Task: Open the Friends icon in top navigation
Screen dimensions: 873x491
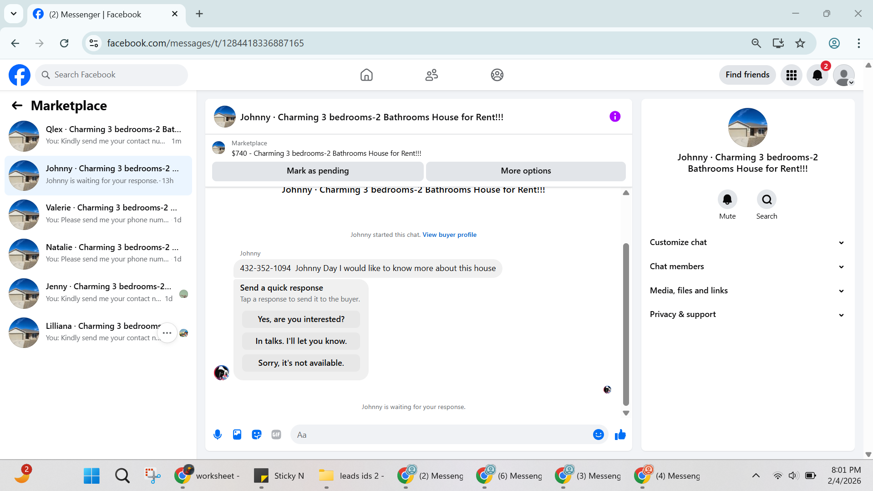Action: tap(431, 75)
